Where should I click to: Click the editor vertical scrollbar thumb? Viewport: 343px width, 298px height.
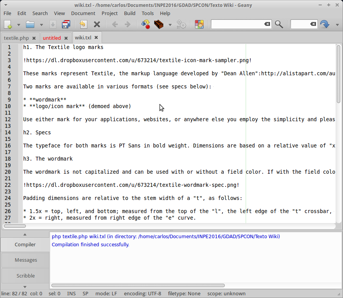pyautogui.click(x=338, y=74)
